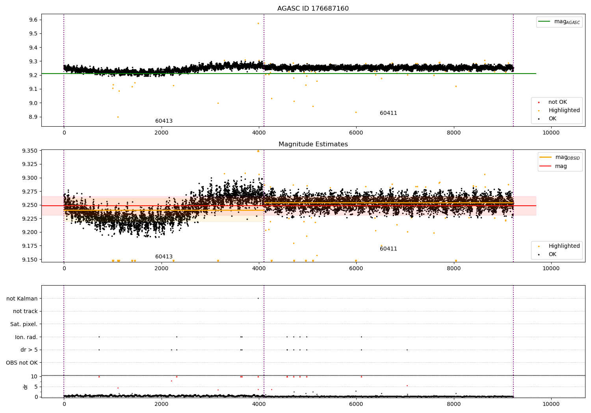Viewport: 591px width, 413px height.
Task: Click the '60413' label in top plot
Action: tap(164, 121)
